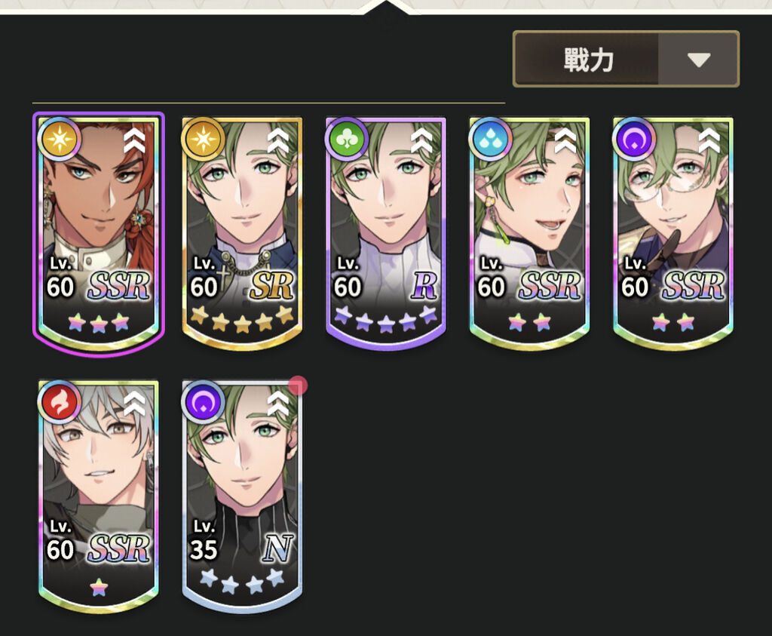Screen dimensions: 772x636
Task: Select the glasses-wearing SSR character card
Action: [673, 234]
